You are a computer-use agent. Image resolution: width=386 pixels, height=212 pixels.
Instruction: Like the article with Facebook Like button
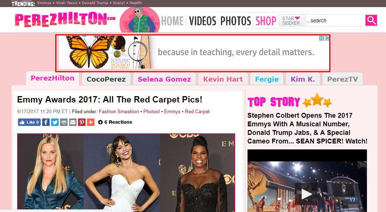coord(29,122)
